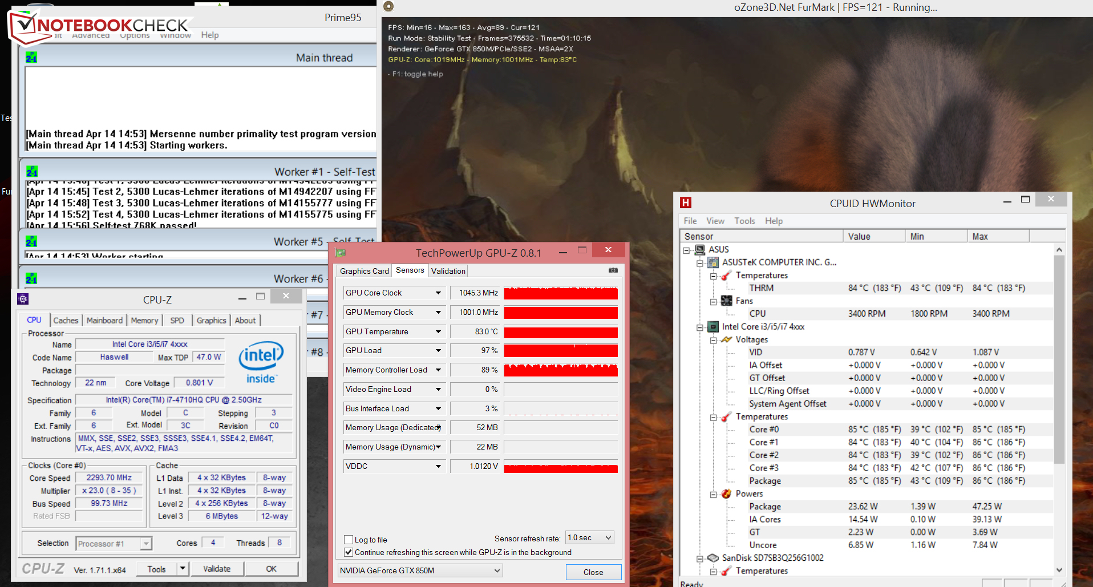Viewport: 1093px width, 587px height.
Task: Click the Intel Core processor chip icon
Action: pos(713,326)
